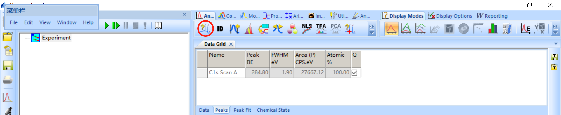This screenshot has width=561, height=115.
Task: Click the peak fit colored peaks icon
Action: pos(249,29)
